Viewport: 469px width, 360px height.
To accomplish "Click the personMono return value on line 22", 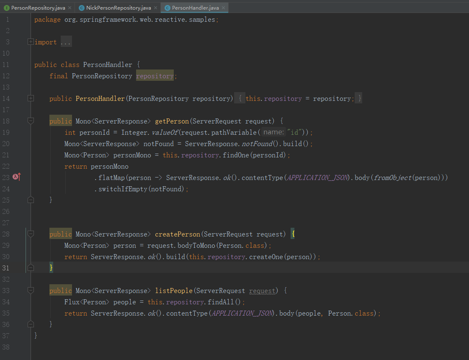I will tap(109, 167).
